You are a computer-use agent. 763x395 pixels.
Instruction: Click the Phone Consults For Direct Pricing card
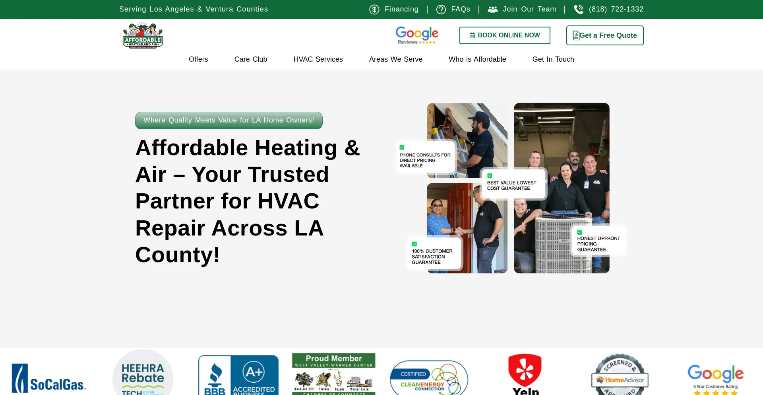(425, 157)
